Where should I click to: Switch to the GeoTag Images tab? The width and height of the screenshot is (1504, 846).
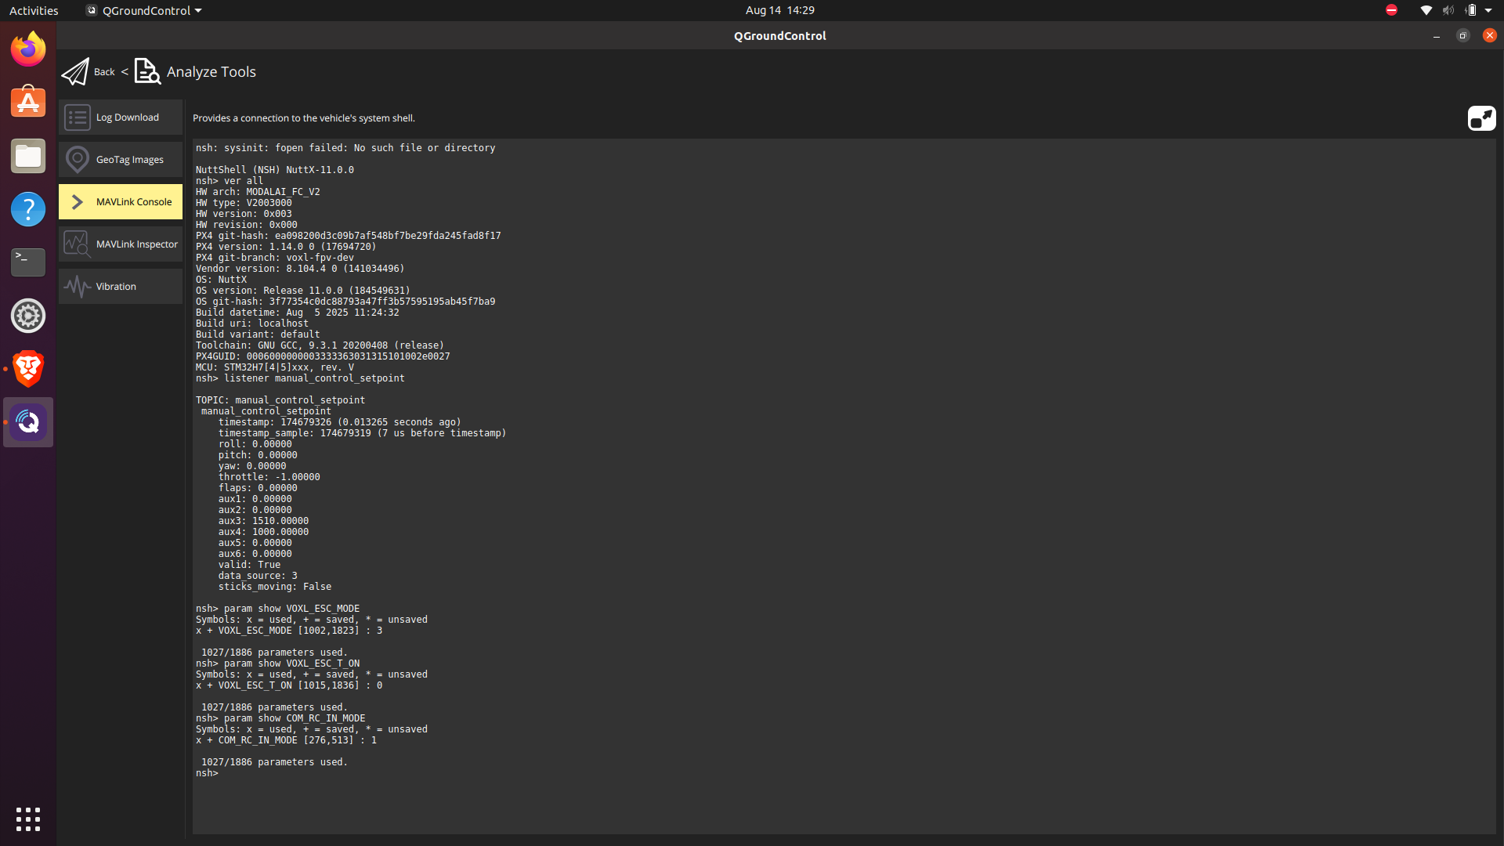tap(121, 160)
